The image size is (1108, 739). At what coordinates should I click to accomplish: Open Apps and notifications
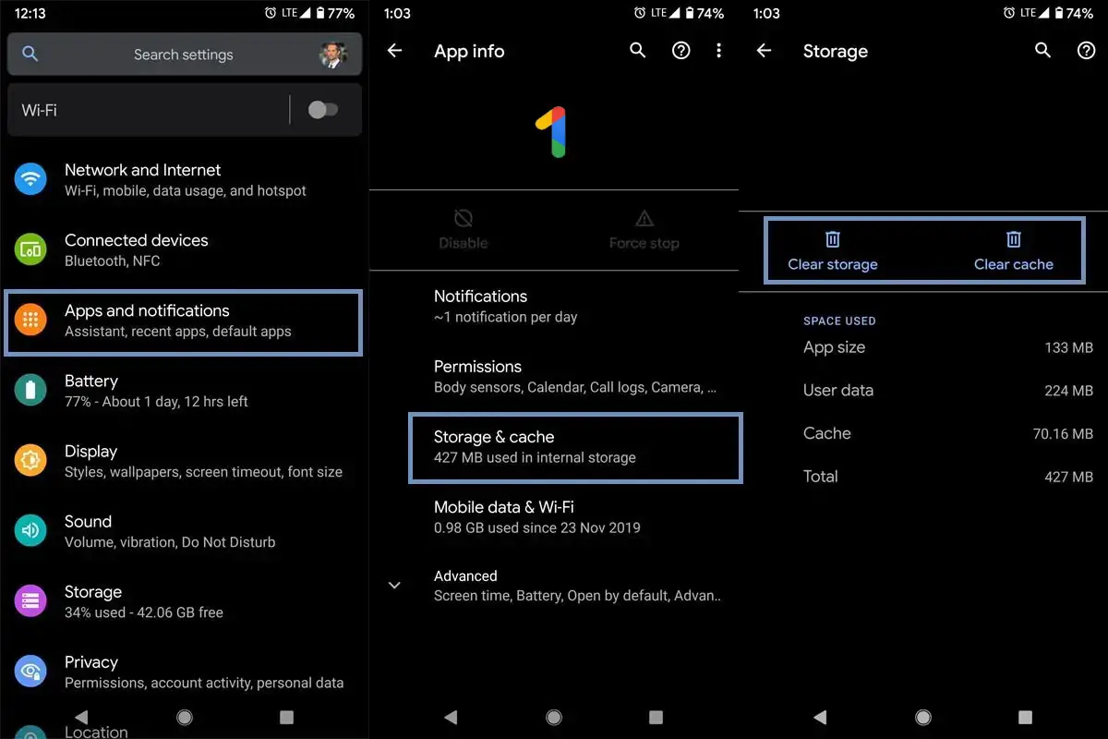184,321
